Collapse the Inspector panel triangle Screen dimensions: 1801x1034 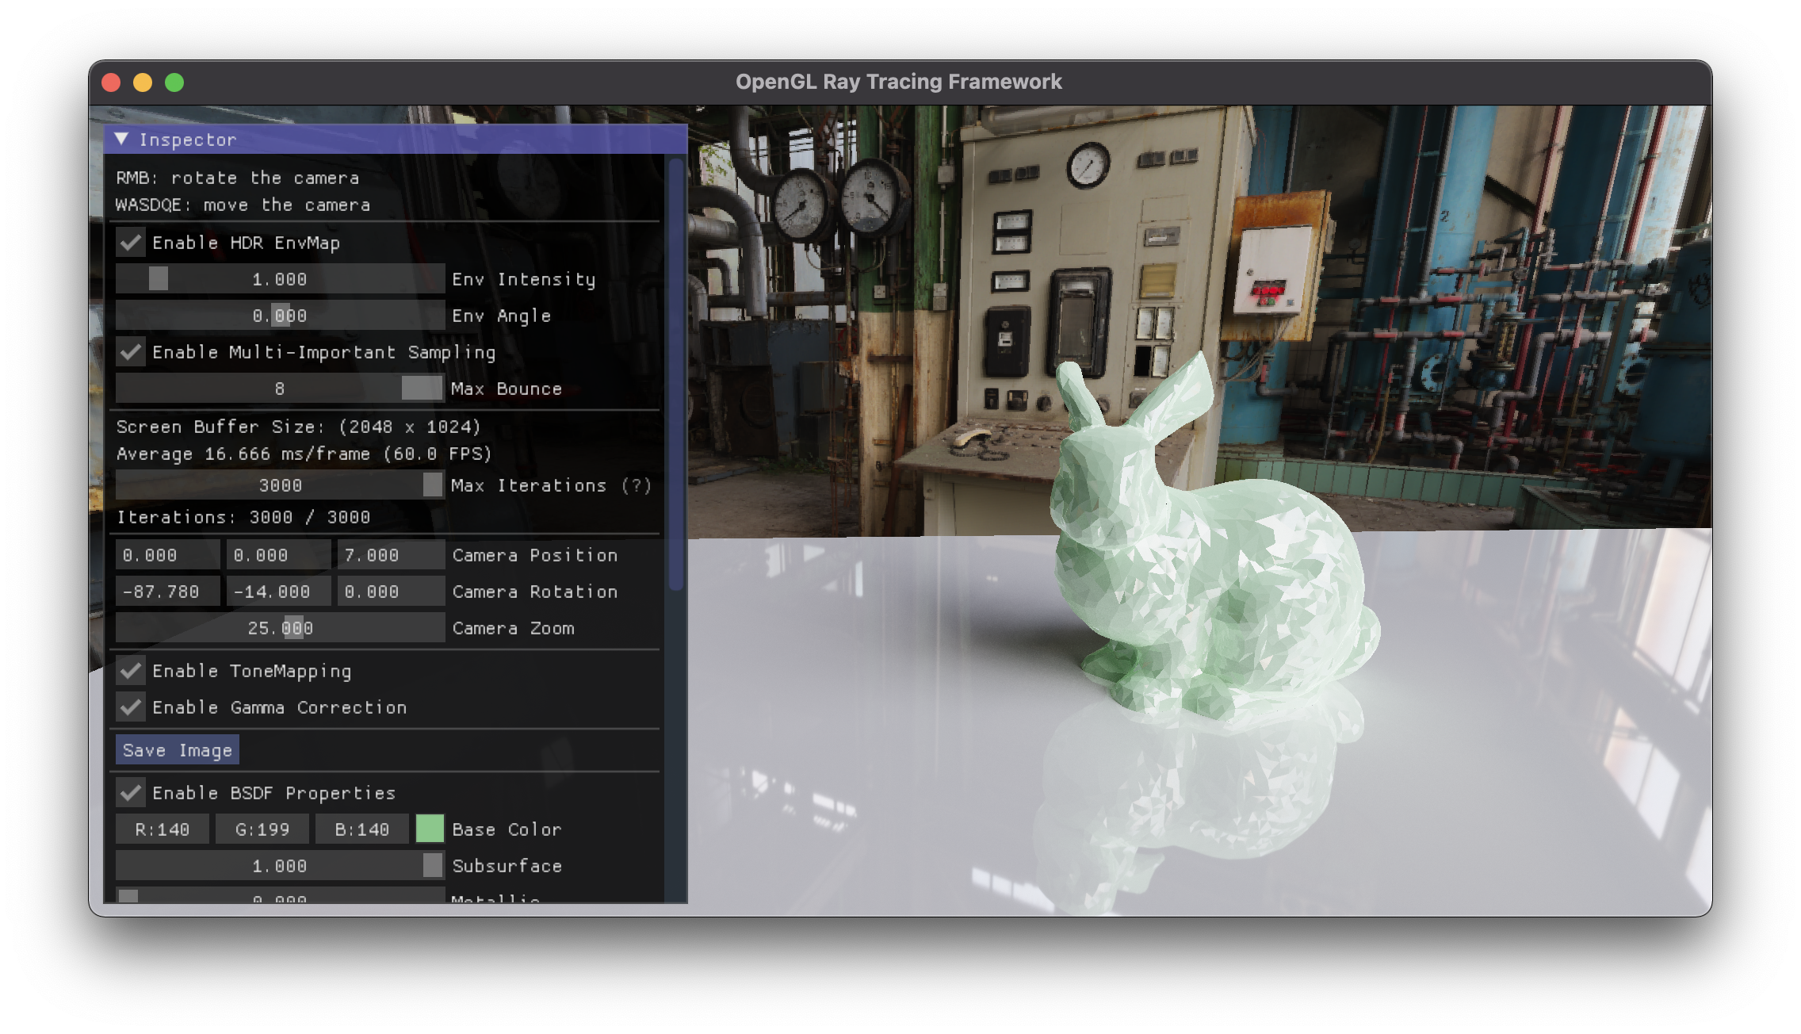point(121,139)
